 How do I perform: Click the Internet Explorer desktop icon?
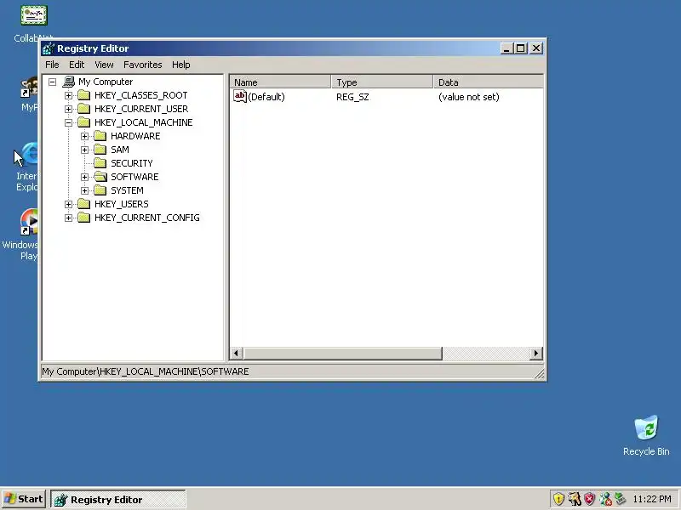pyautogui.click(x=27, y=167)
